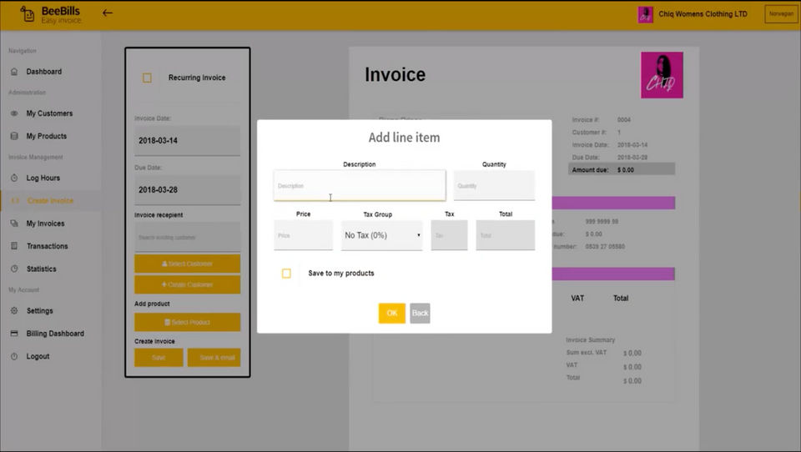Image resolution: width=801 pixels, height=452 pixels.
Task: Click Back button in dialog
Action: [x=420, y=313]
